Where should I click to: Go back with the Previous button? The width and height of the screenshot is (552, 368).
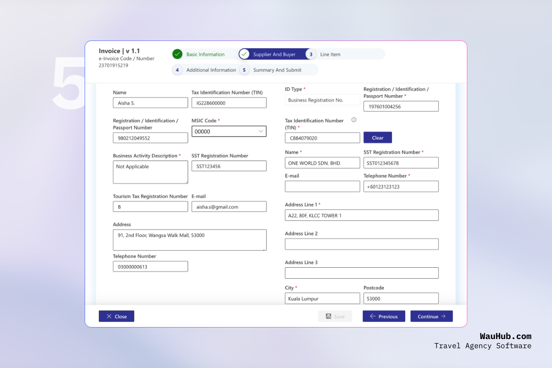pyautogui.click(x=384, y=316)
